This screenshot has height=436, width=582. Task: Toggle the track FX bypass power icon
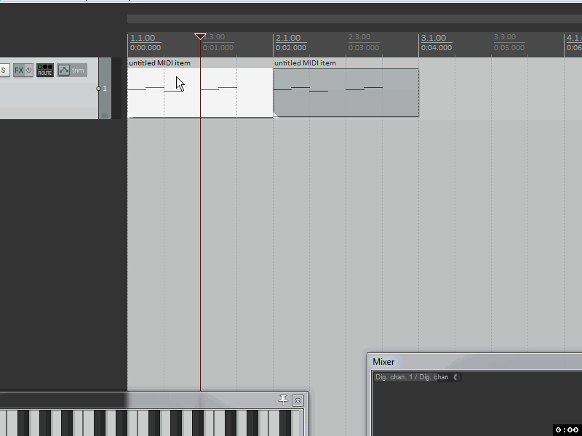[x=28, y=70]
